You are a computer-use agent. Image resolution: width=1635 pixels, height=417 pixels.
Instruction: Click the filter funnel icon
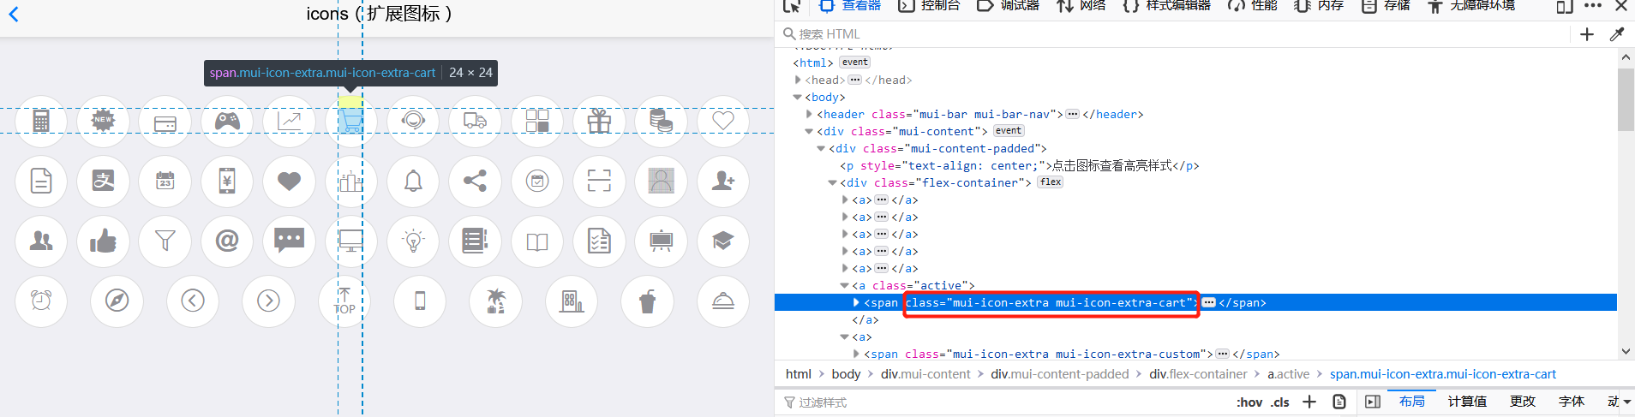point(165,241)
